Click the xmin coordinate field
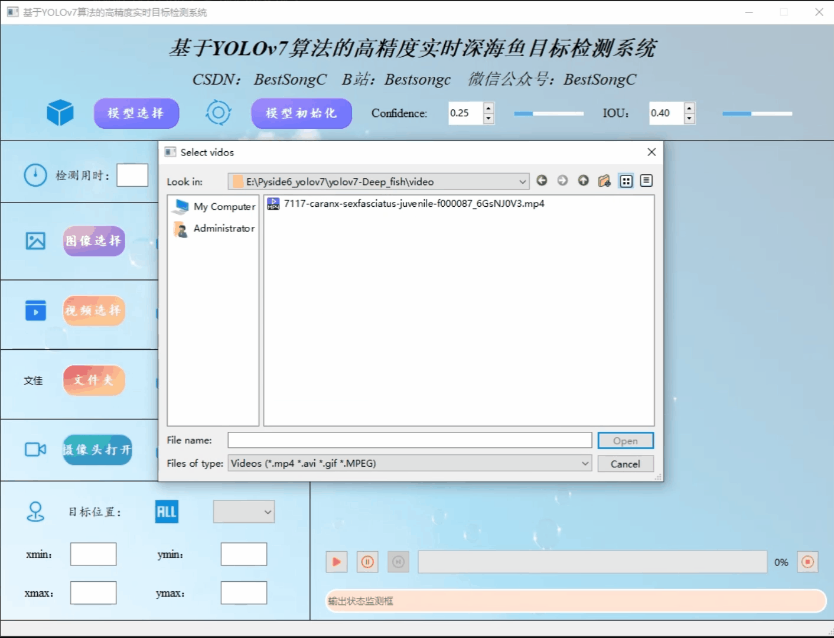 pyautogui.click(x=93, y=554)
